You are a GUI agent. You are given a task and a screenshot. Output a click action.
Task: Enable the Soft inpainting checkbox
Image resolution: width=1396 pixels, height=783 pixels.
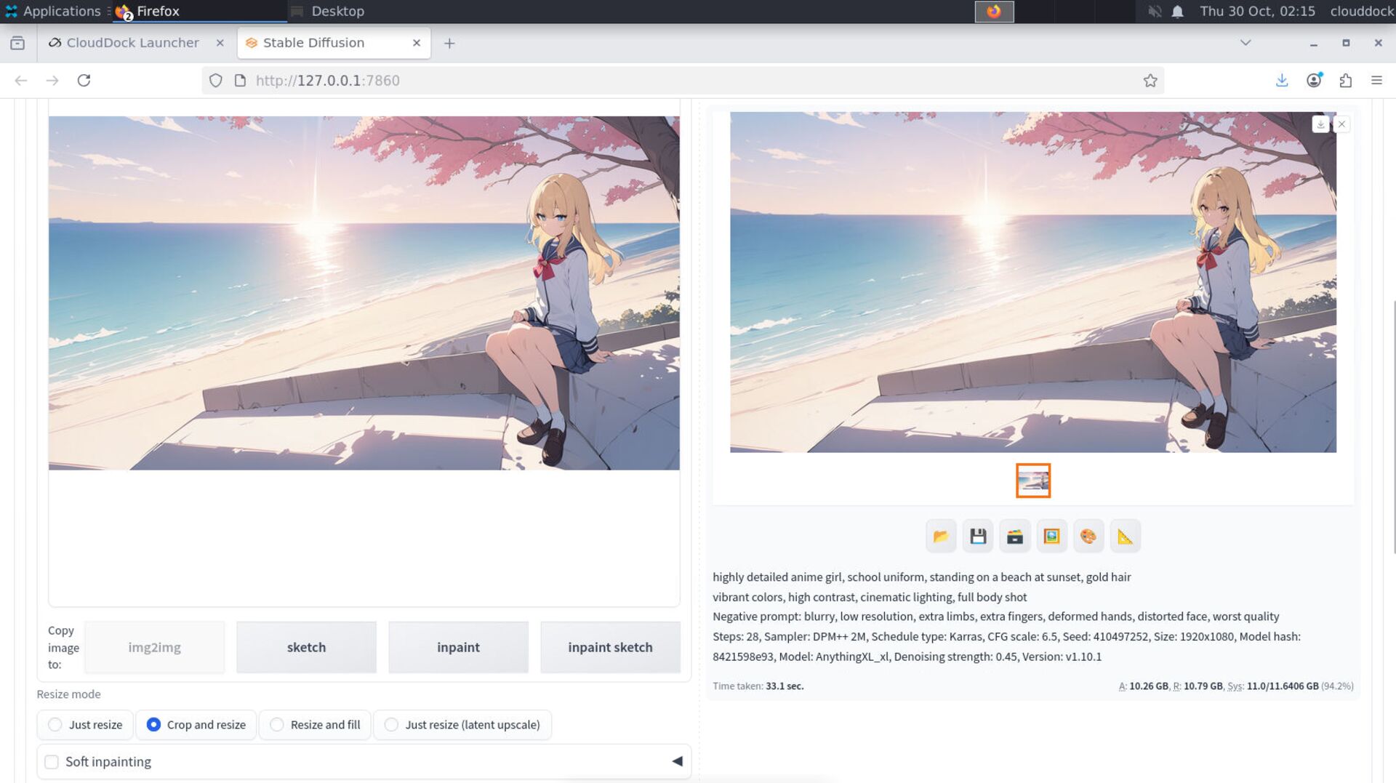click(x=52, y=762)
